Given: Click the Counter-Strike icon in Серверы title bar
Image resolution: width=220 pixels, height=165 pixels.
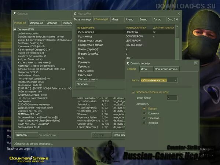Looking at the screenshot, I should [14, 14].
